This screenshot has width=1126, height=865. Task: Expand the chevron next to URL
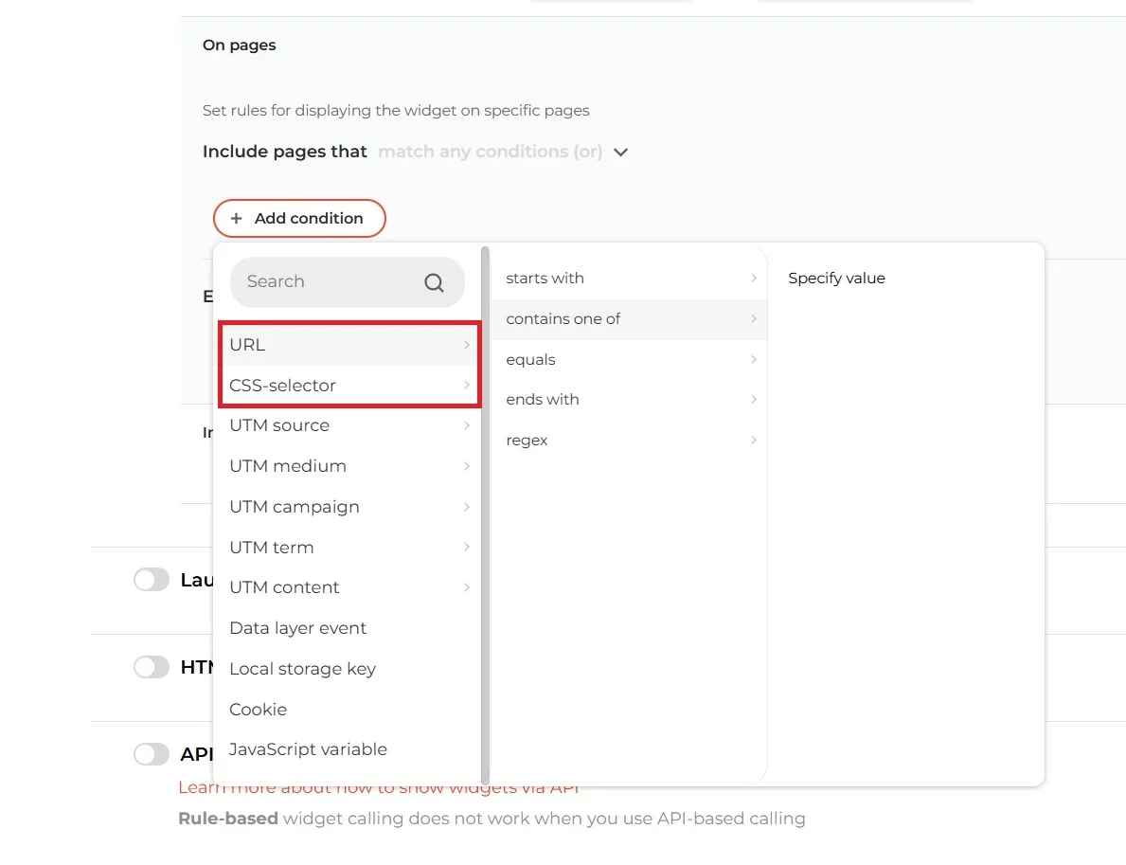click(x=467, y=345)
